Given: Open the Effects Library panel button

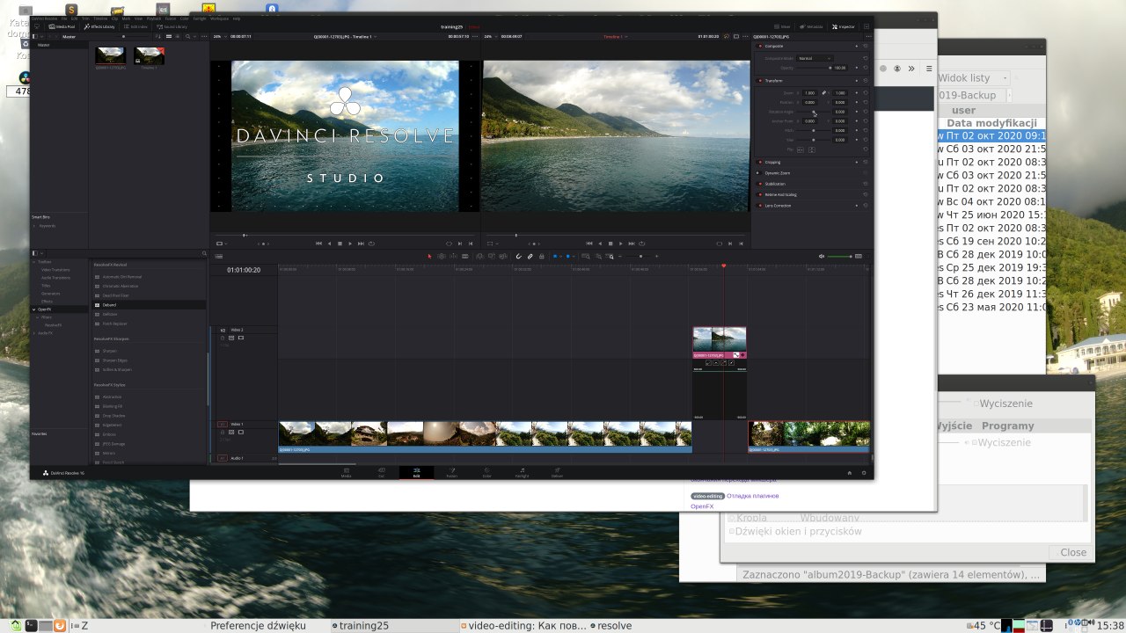Looking at the screenshot, I should click(x=99, y=27).
